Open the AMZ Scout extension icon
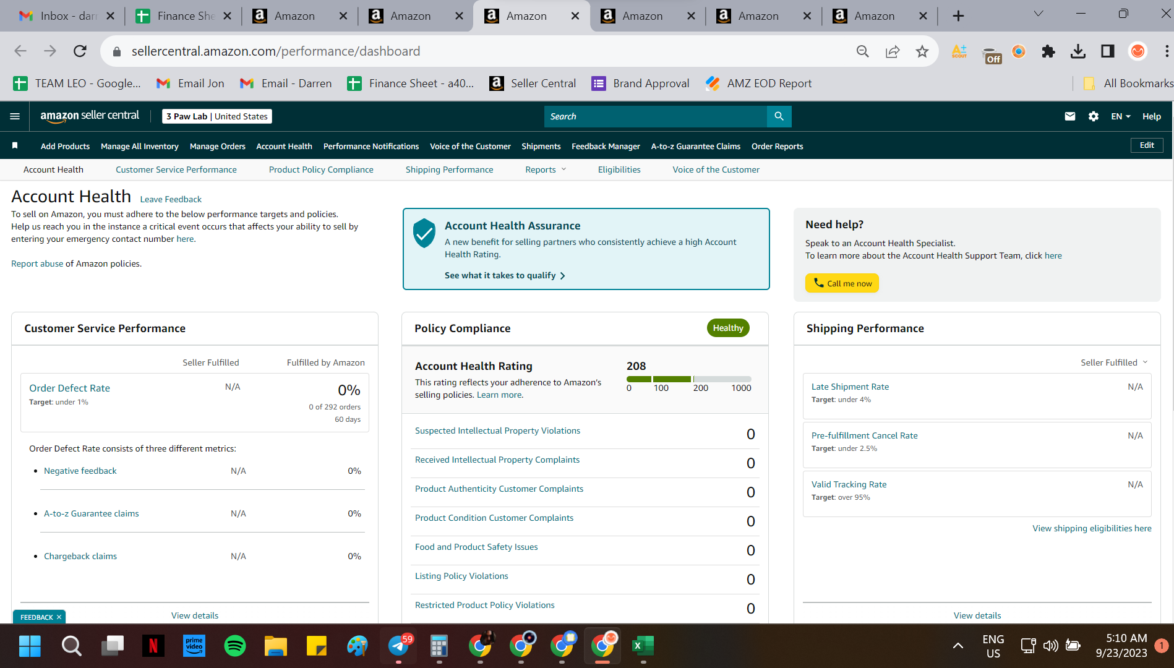Screen dimensions: 1174x668 [959, 51]
